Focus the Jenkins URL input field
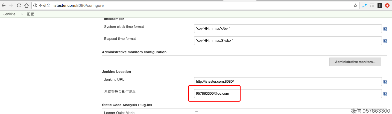392x114 pixels. (x=288, y=82)
